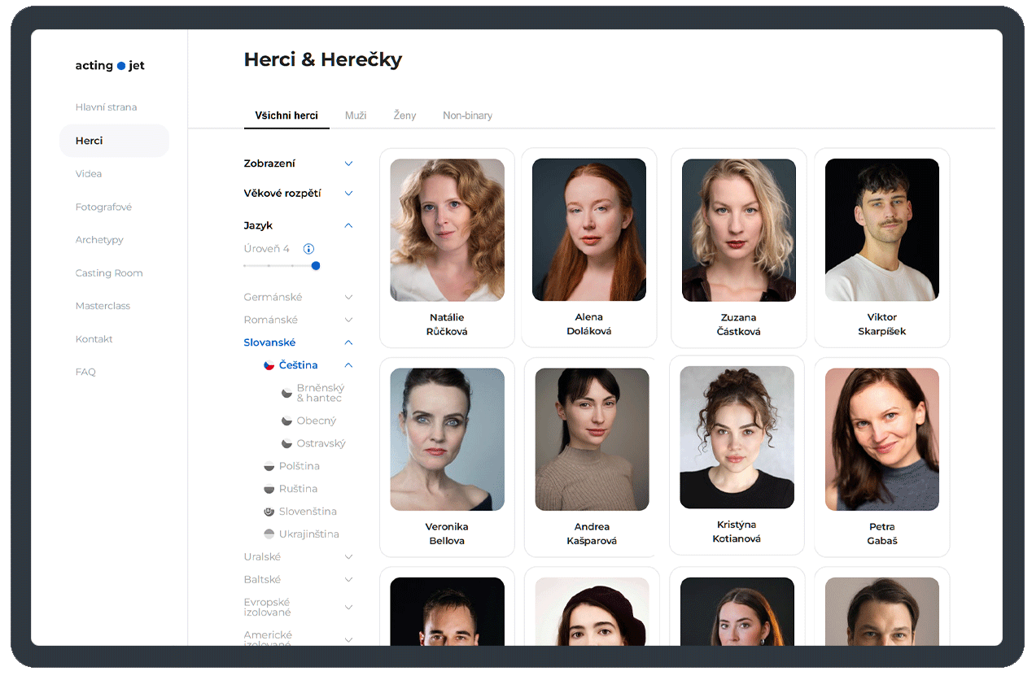Filter by Ruština language
The image size is (1032, 680).
pos(298,489)
